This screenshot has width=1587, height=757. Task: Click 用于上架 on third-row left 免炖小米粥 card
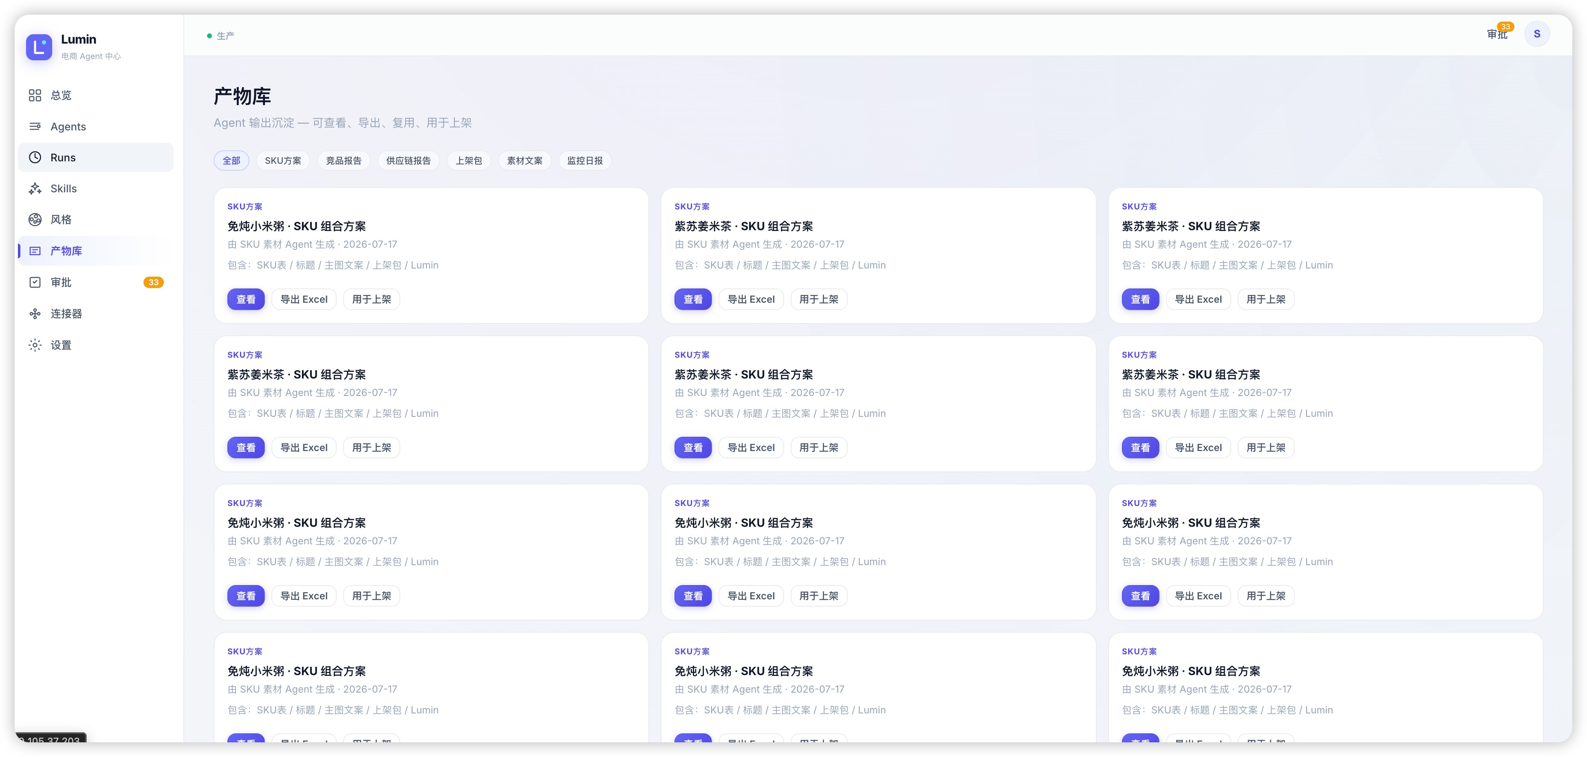(x=372, y=596)
